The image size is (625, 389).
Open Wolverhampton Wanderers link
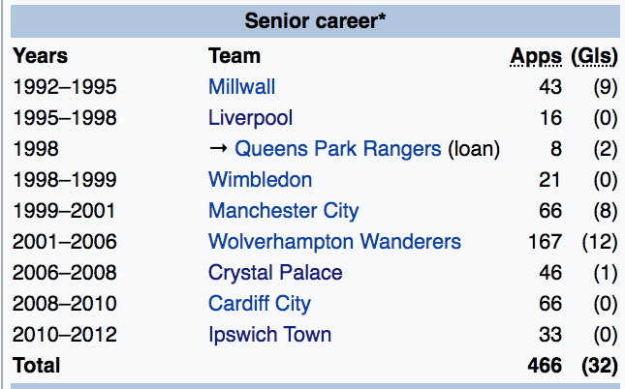pyautogui.click(x=334, y=242)
